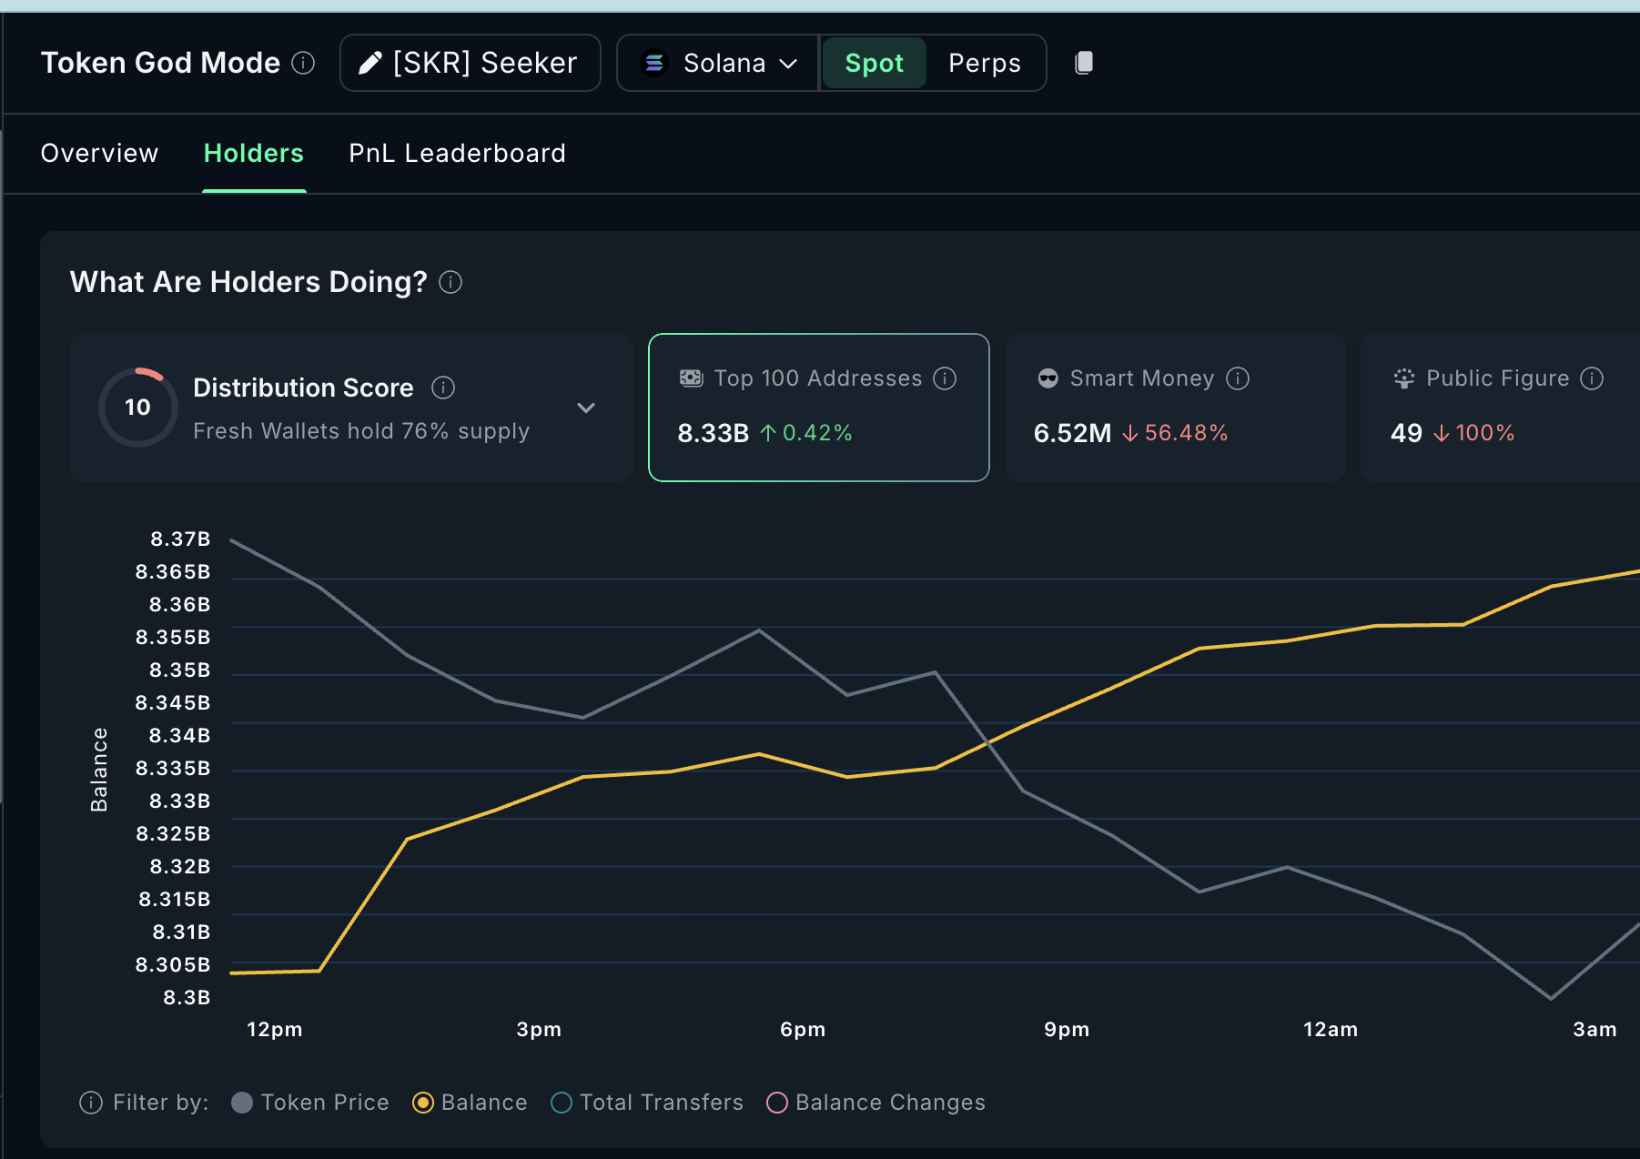Image resolution: width=1640 pixels, height=1159 pixels.
Task: Click the pencil edit icon next to [SKR] Seeker
Action: (370, 63)
